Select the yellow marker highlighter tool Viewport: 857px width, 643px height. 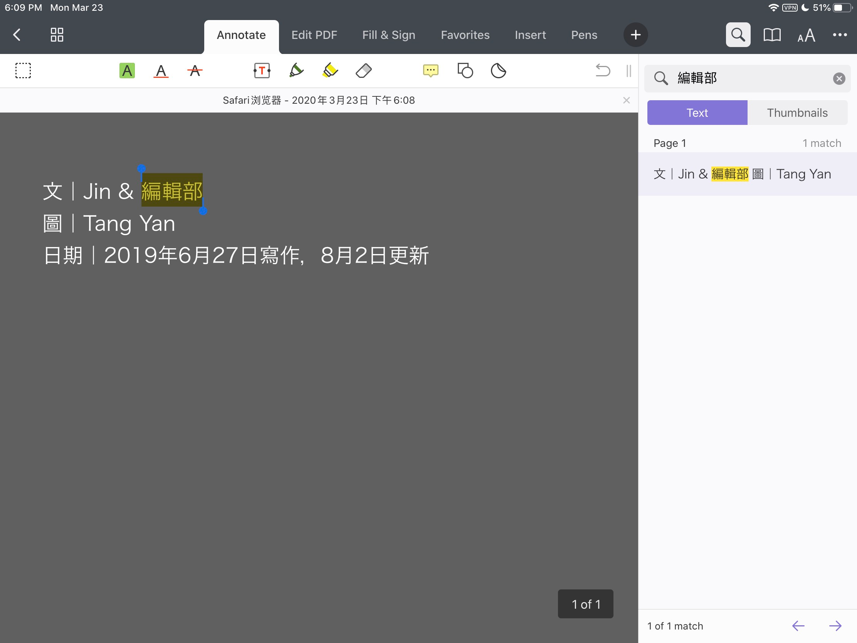tap(330, 71)
